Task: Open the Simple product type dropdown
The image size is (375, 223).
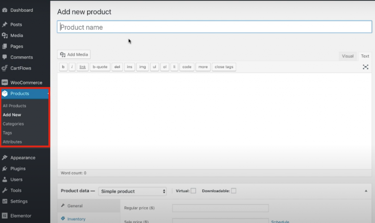Action: (x=133, y=191)
